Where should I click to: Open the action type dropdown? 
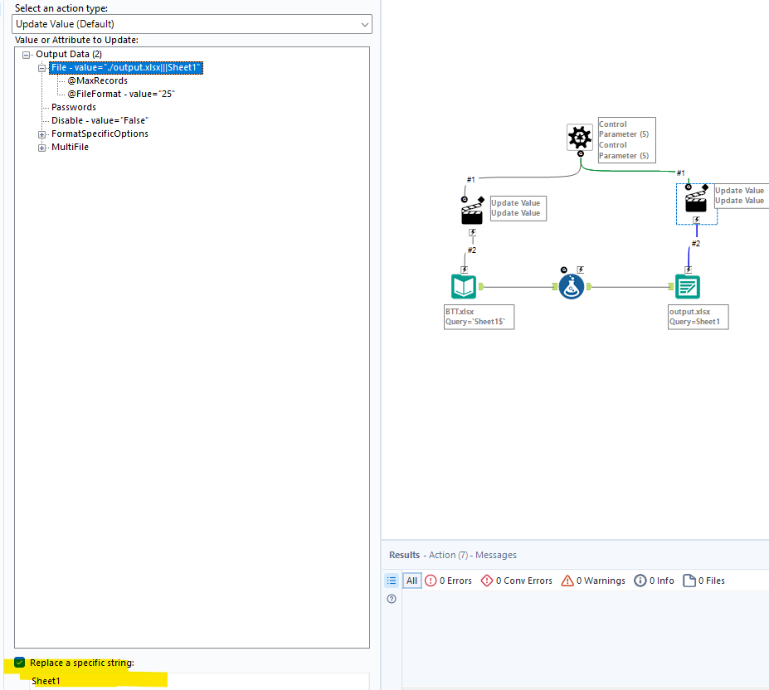point(192,24)
